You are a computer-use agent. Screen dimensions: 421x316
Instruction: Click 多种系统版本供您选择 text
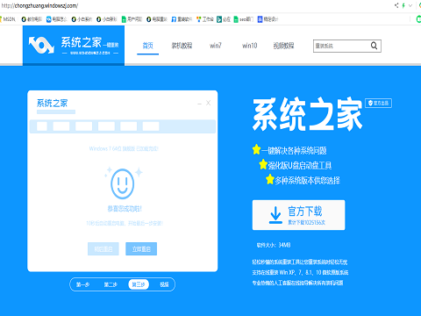(307, 181)
